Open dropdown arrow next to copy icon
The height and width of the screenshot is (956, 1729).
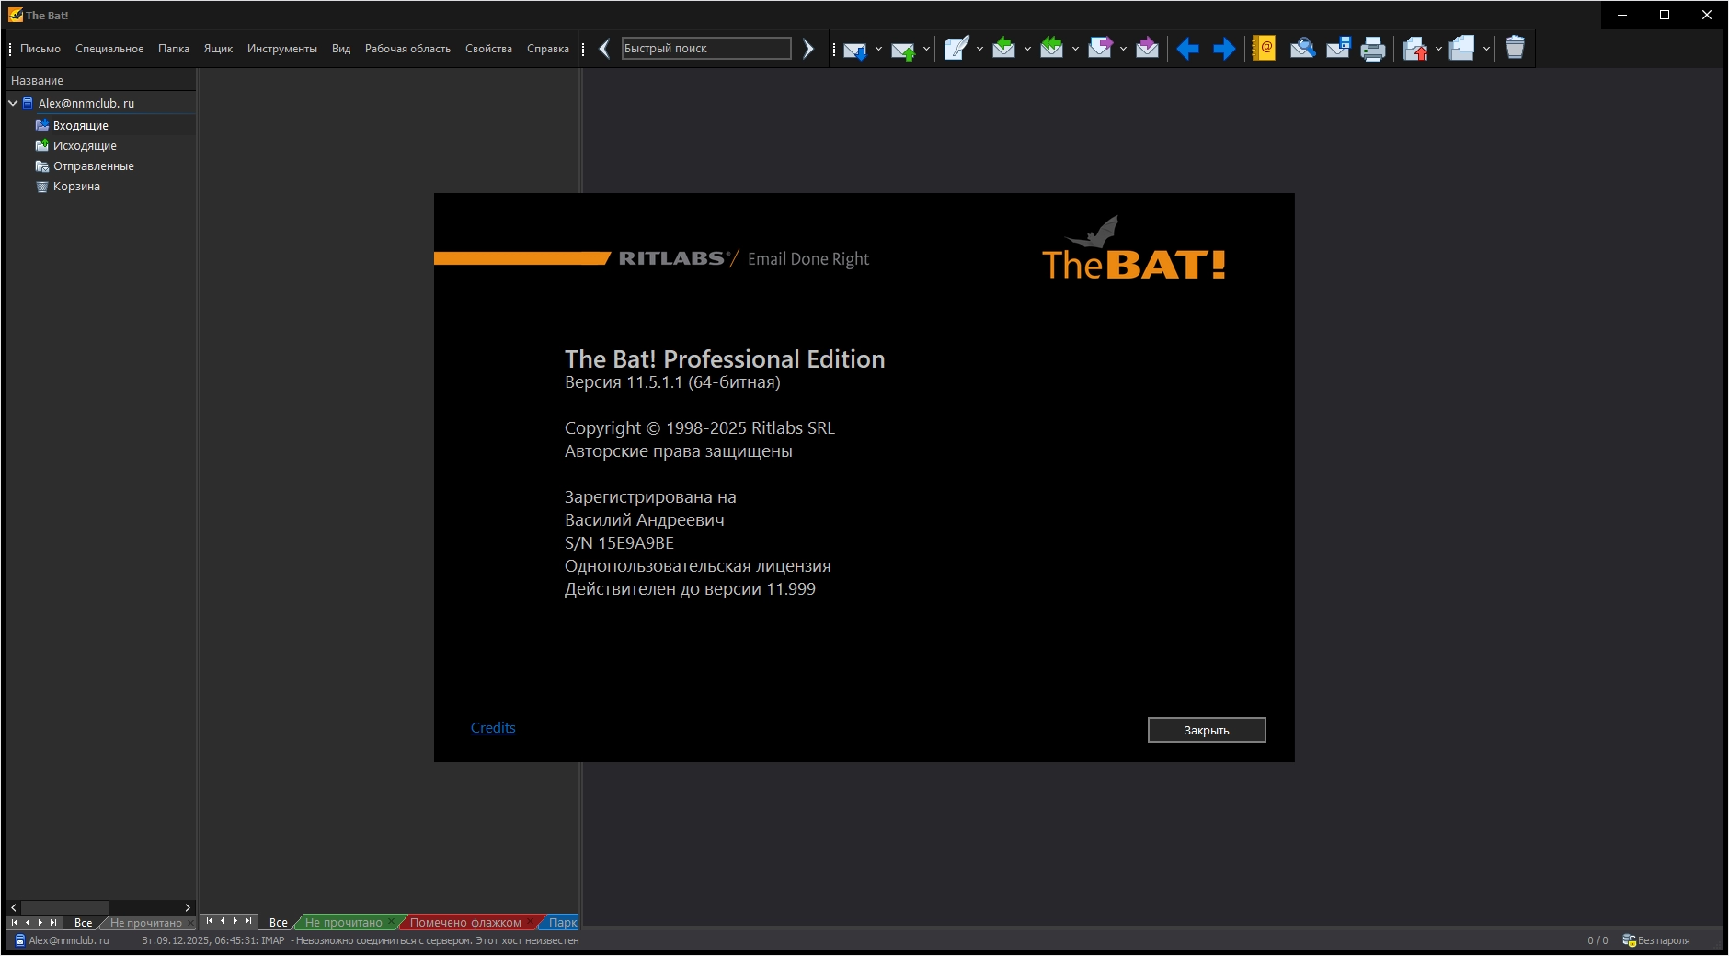1486,50
